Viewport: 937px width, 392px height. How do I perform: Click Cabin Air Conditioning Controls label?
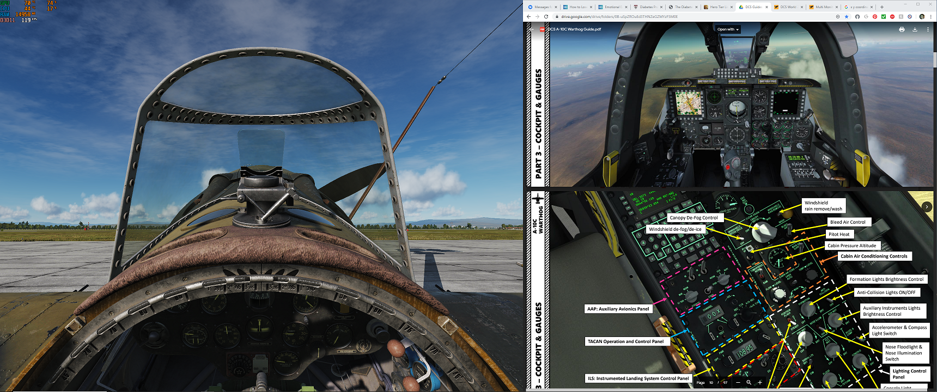click(874, 256)
